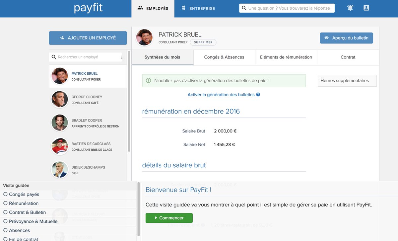Open the account profile icon

coord(366,8)
